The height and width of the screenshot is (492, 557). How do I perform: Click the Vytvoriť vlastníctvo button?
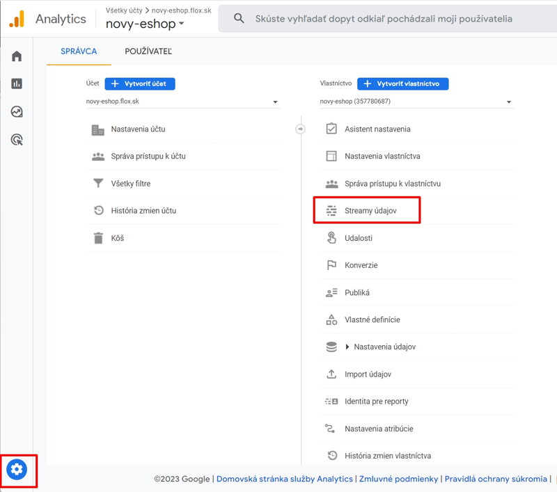pos(402,84)
